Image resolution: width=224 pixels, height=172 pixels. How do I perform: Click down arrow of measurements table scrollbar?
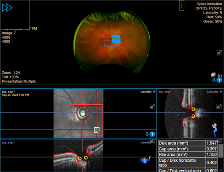(x=221, y=170)
